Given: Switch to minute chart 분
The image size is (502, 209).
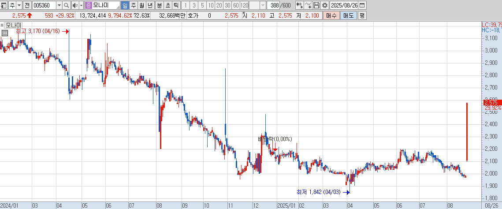Looking at the screenshot, I should pos(159,5).
